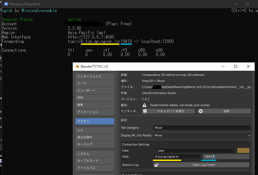Click the warning triangle icon next to 警告

click(x=144, y=105)
